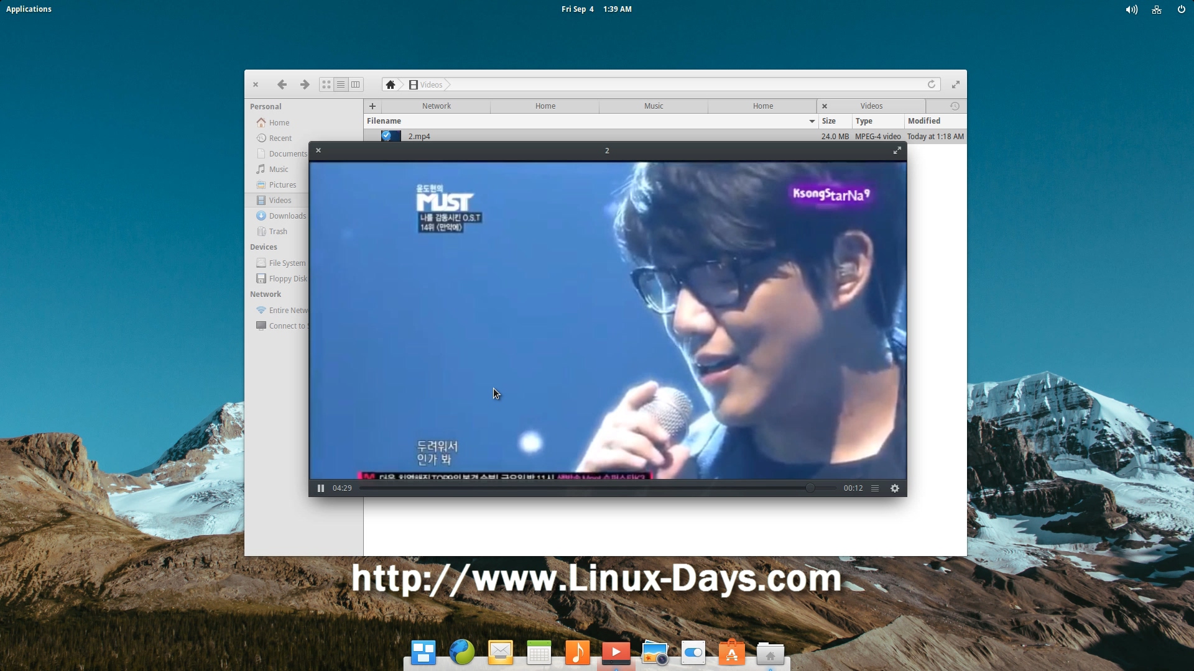The width and height of the screenshot is (1194, 671).
Task: Go forward in the Files window
Action: (x=304, y=84)
